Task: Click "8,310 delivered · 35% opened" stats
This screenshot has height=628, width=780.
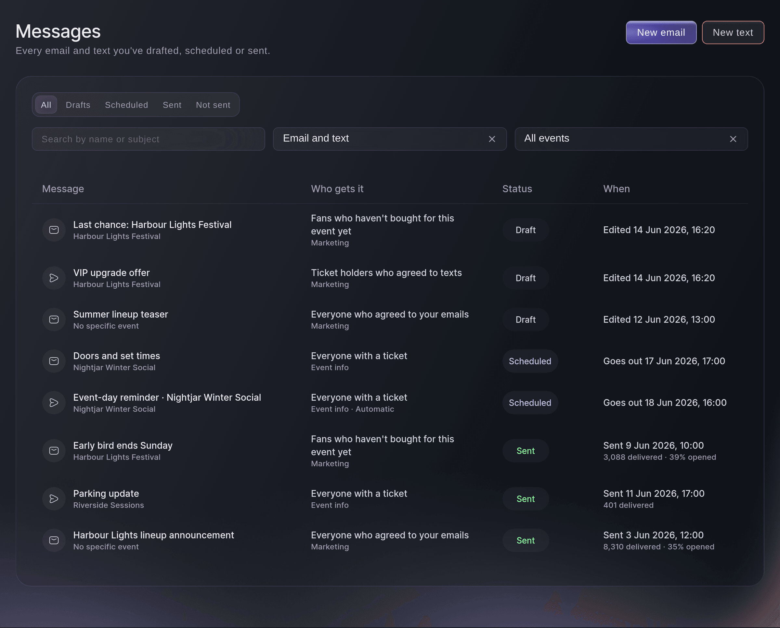Action: [659, 547]
